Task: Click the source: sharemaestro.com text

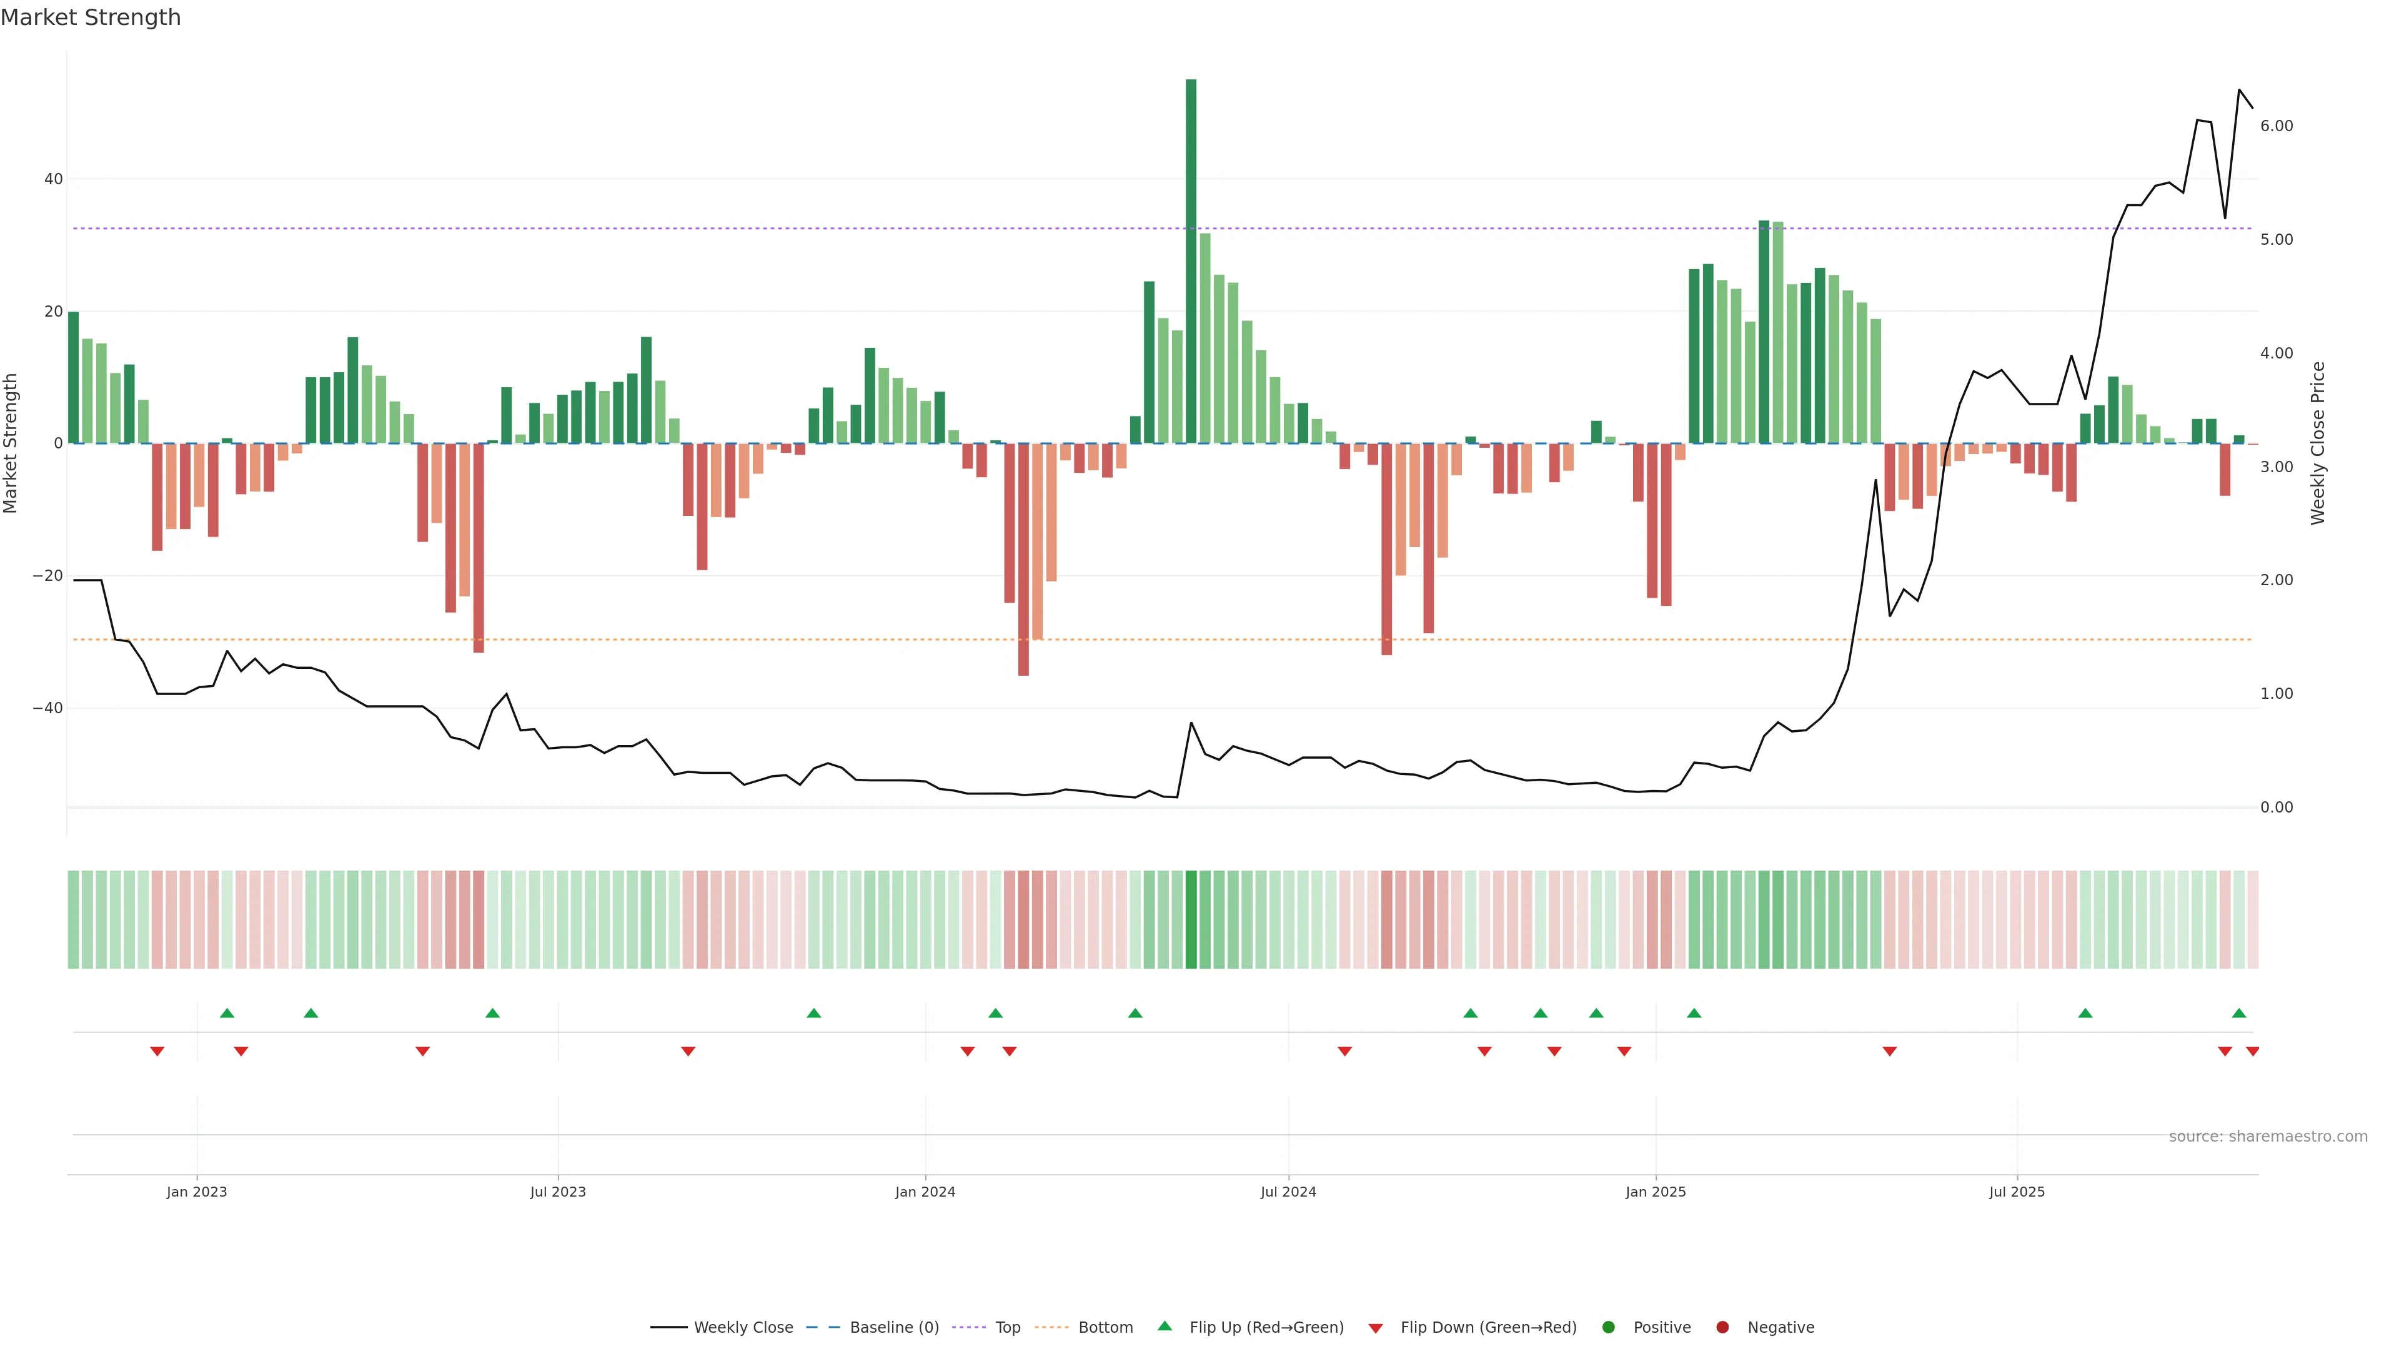Action: click(x=2268, y=1136)
